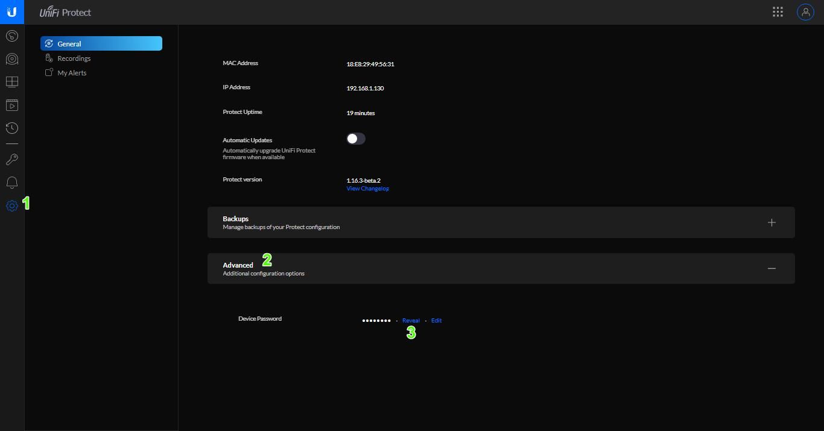
Task: Select the General settings tab
Action: coord(101,43)
